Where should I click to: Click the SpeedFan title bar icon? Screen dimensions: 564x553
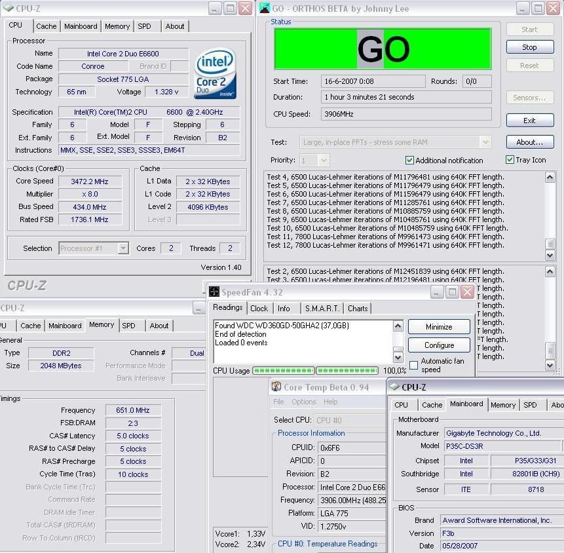(x=214, y=292)
